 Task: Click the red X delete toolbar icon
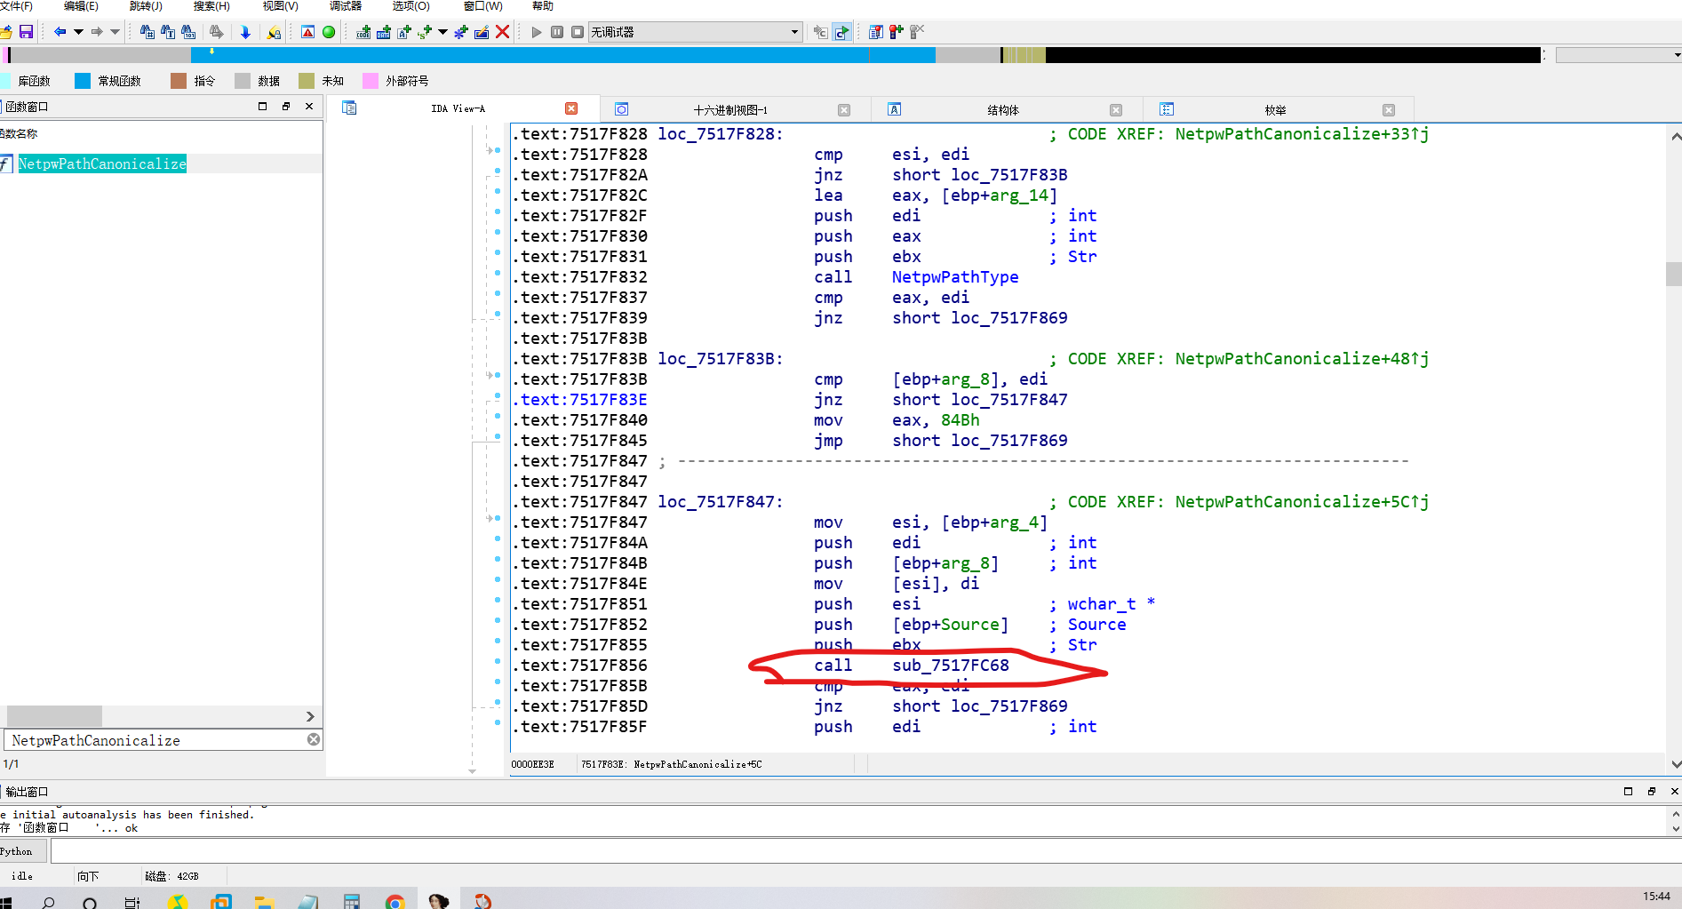point(502,32)
